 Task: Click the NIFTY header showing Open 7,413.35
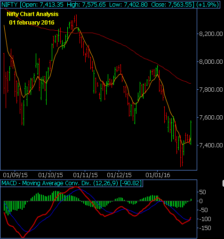tap(110, 4)
